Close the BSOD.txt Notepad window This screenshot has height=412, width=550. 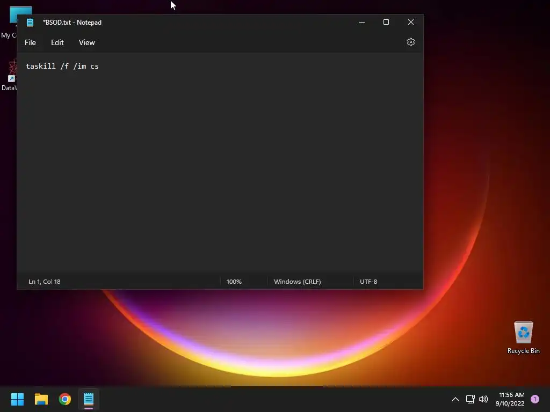point(411,22)
